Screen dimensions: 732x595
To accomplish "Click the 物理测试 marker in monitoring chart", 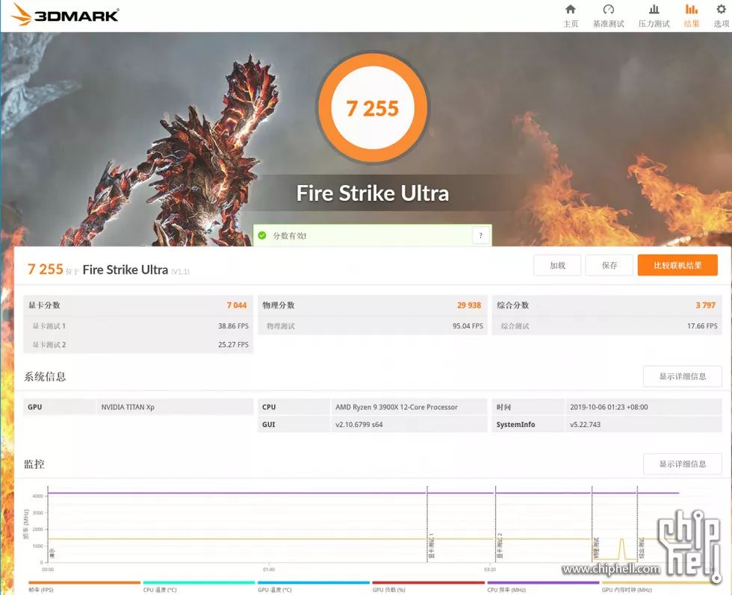I will click(596, 548).
